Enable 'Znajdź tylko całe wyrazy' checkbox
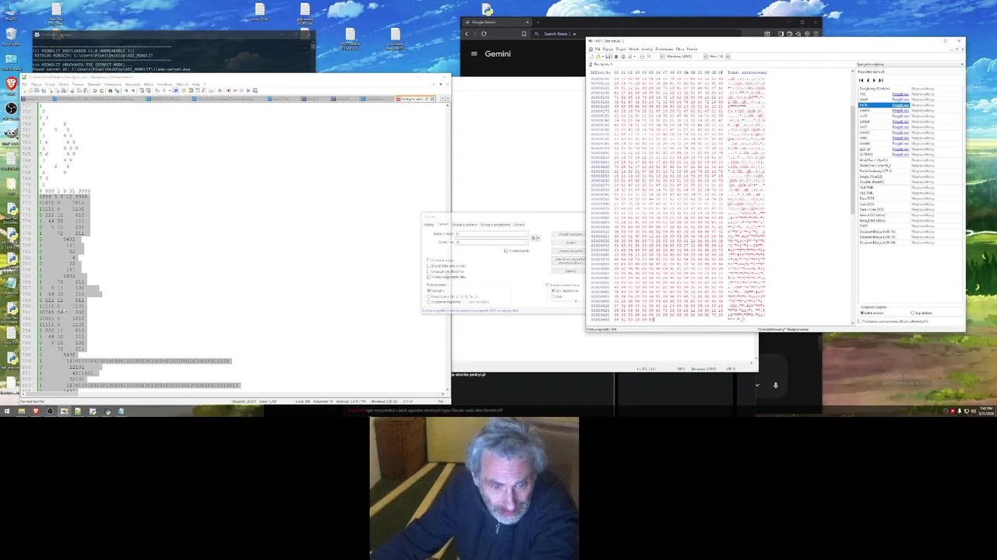 click(x=428, y=266)
